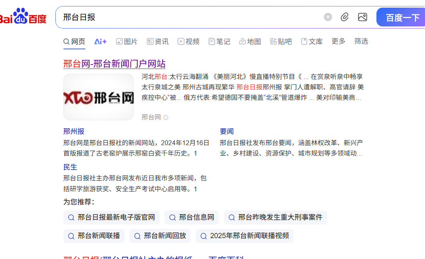The height and width of the screenshot is (259, 425).
Task: Switch to the 贴吧 tab
Action: pyautogui.click(x=281, y=41)
